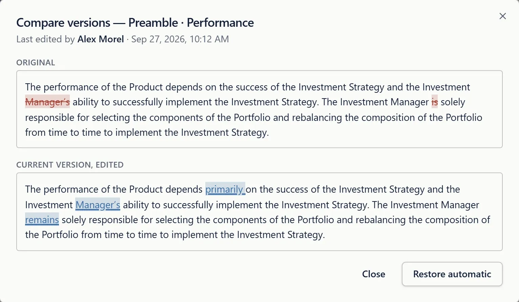
Task: Click the Close button
Action: coord(373,274)
